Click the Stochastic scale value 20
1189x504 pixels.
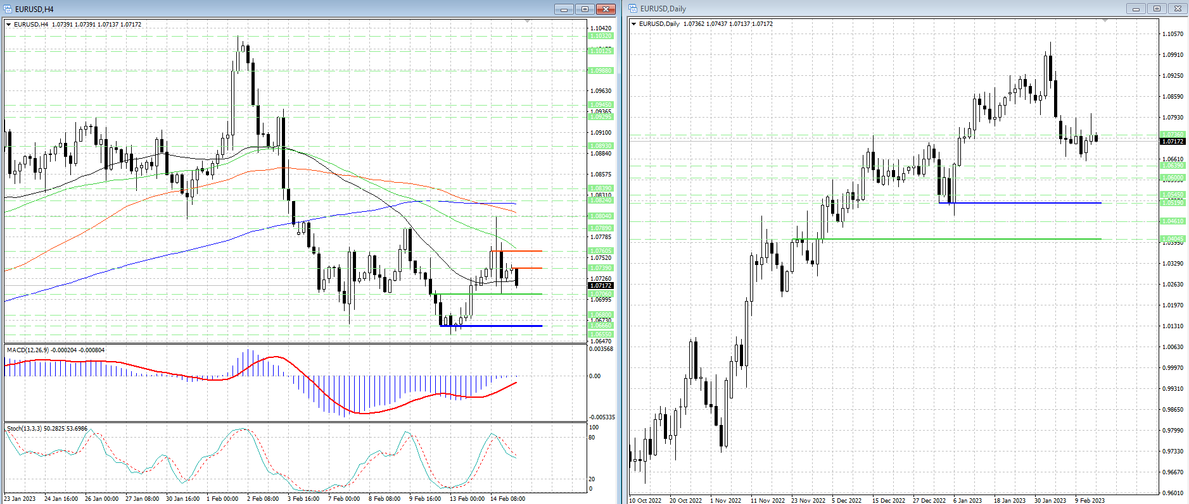592,479
